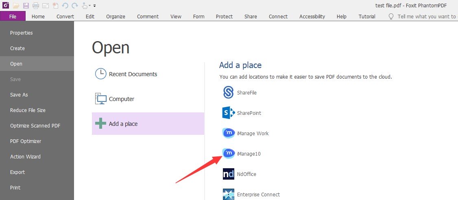Click the iManage10 logo icon
Image resolution: width=458 pixels, height=200 pixels.
tap(229, 153)
